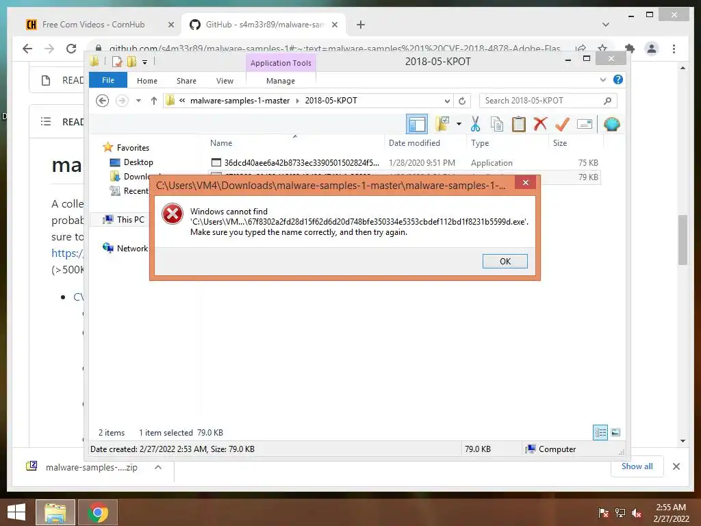Open Chrome's tab search chevron

[x=605, y=25]
